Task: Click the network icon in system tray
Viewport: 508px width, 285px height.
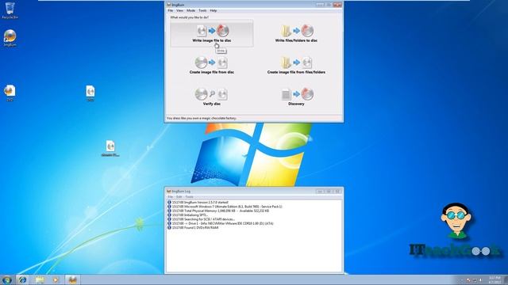Action: (475, 280)
